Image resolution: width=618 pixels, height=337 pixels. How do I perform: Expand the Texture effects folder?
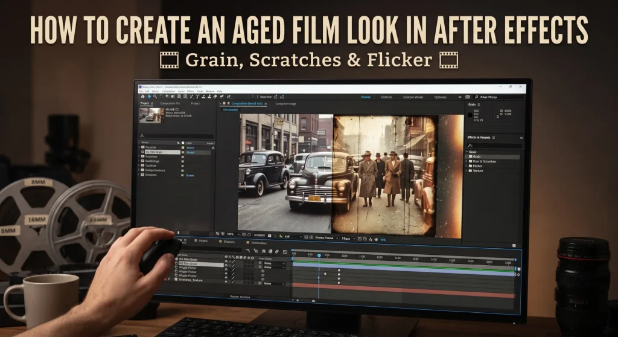[467, 171]
